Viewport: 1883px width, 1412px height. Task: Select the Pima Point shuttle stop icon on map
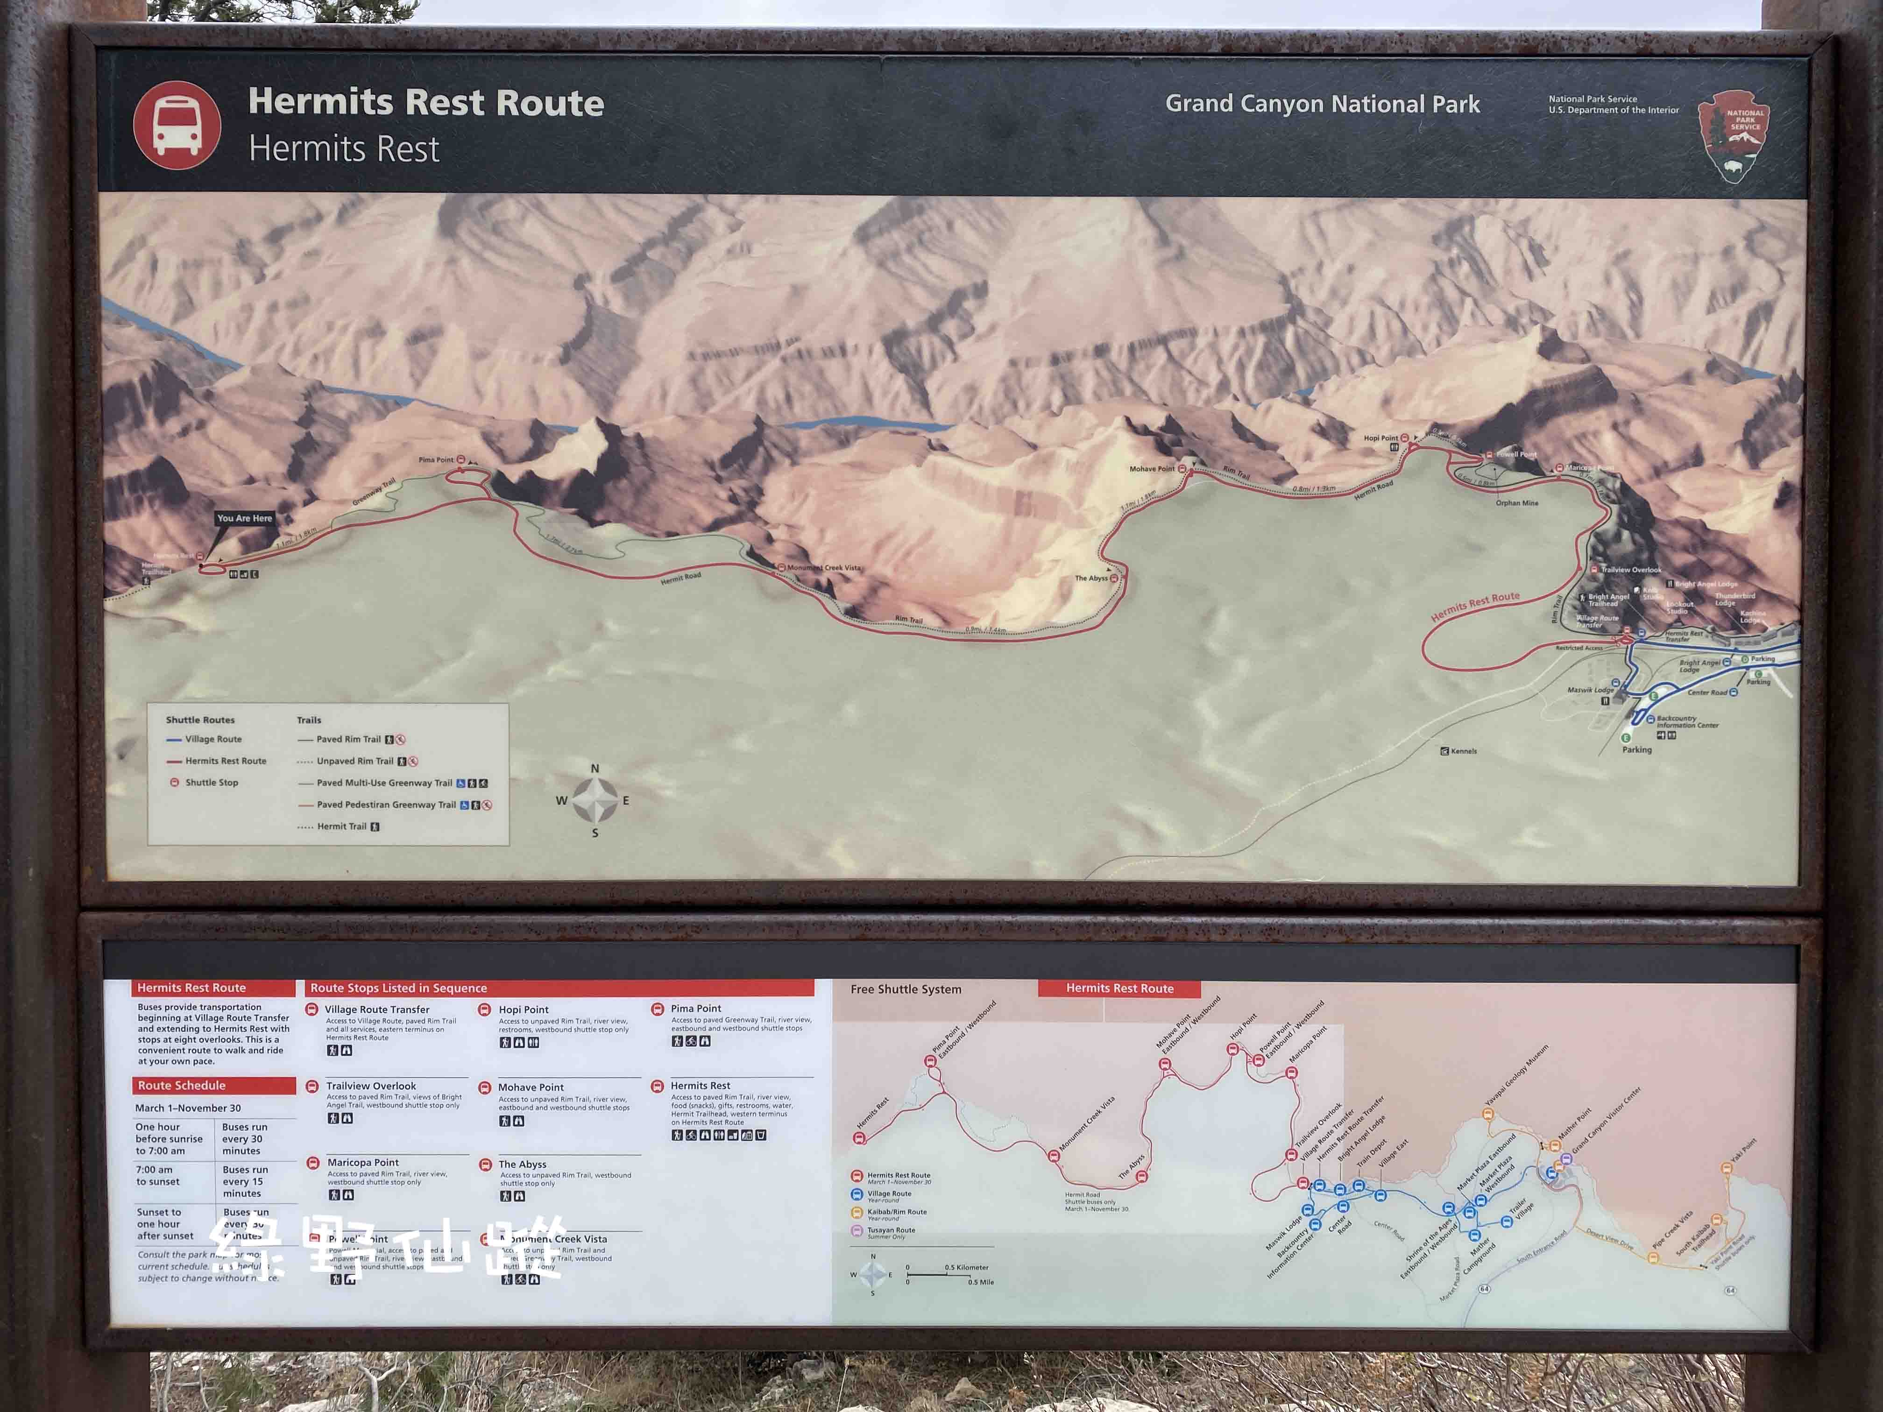(461, 459)
